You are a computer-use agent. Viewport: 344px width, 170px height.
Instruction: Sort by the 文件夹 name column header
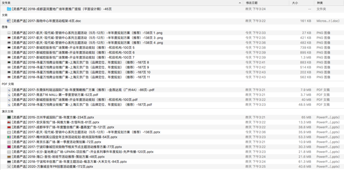(x=6, y=3)
